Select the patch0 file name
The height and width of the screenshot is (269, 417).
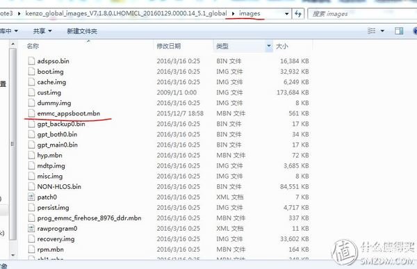[47, 197]
